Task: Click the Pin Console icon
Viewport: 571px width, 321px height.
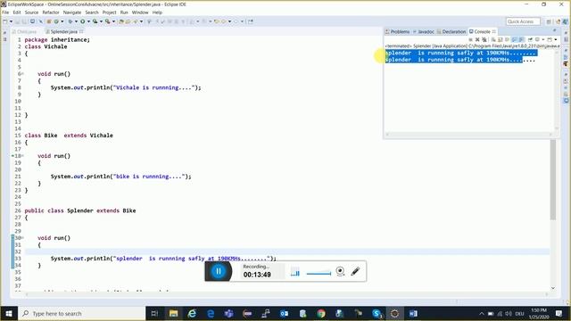Action: pyautogui.click(x=530, y=39)
